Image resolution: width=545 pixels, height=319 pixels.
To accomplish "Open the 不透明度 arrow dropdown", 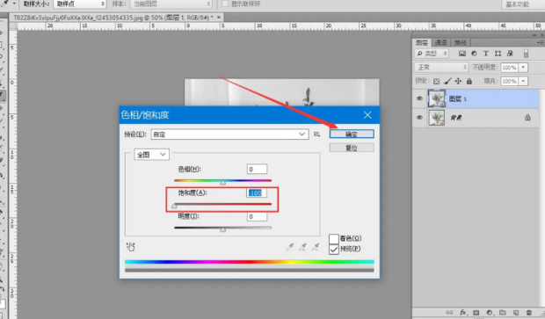I will click(523, 68).
